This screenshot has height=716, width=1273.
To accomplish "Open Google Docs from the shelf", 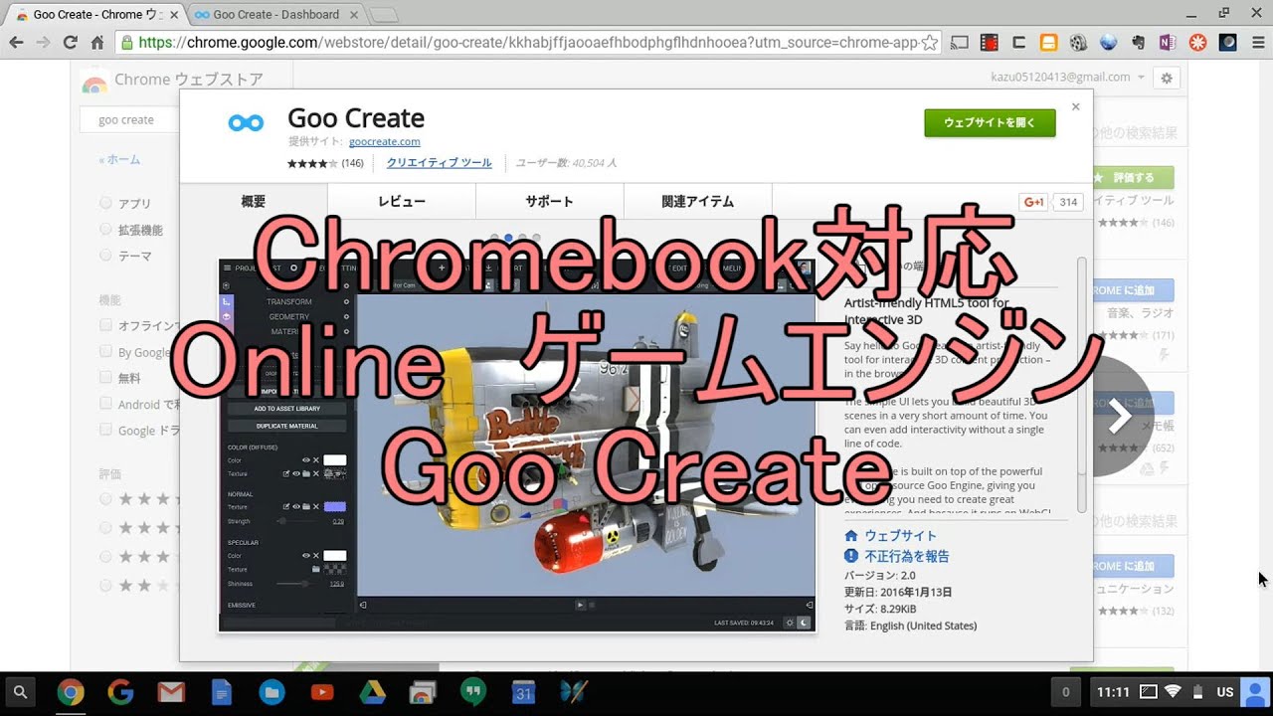I will coord(221,692).
